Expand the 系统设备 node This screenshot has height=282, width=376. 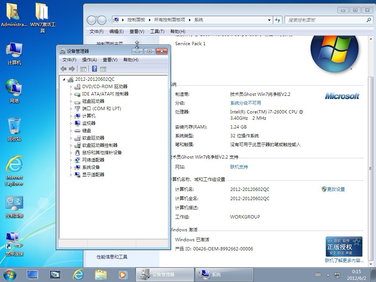[x=71, y=167]
